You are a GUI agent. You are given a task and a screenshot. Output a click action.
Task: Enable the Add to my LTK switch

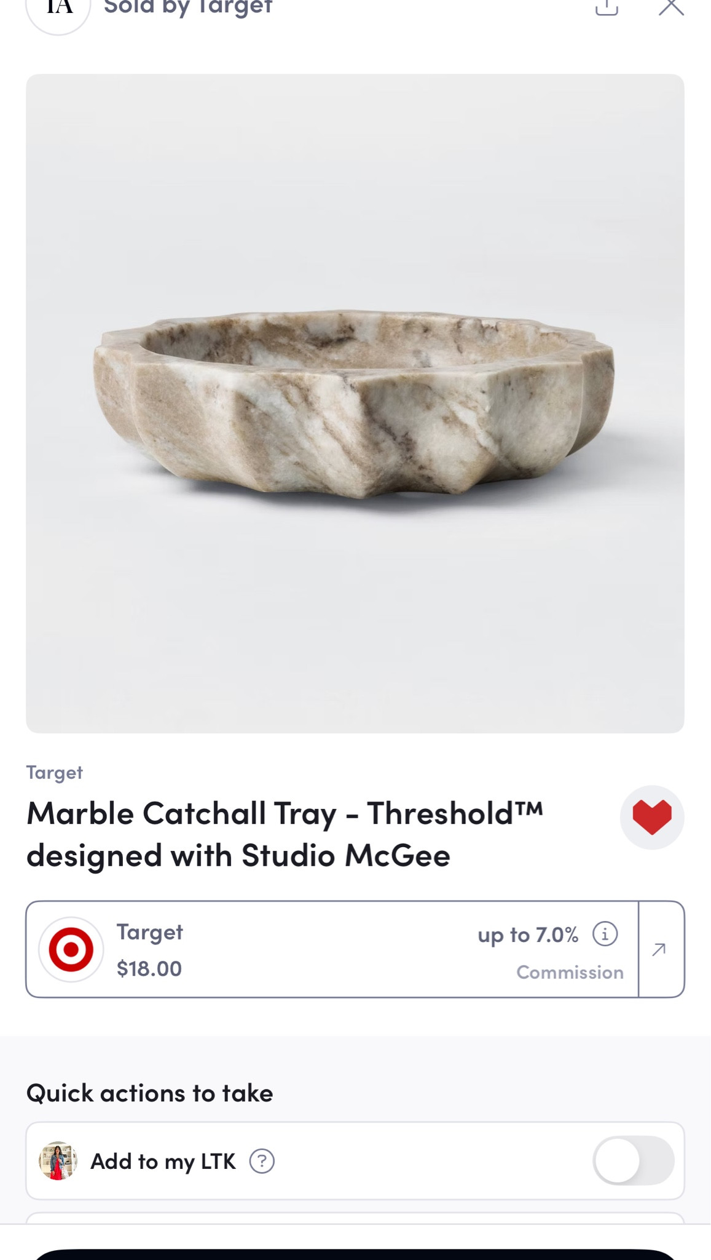coord(633,1160)
